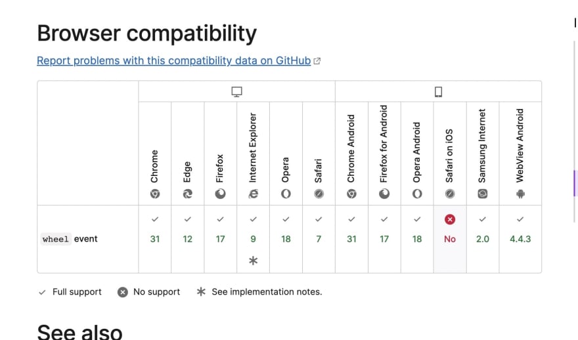Select the wheel event row label

tap(70, 239)
